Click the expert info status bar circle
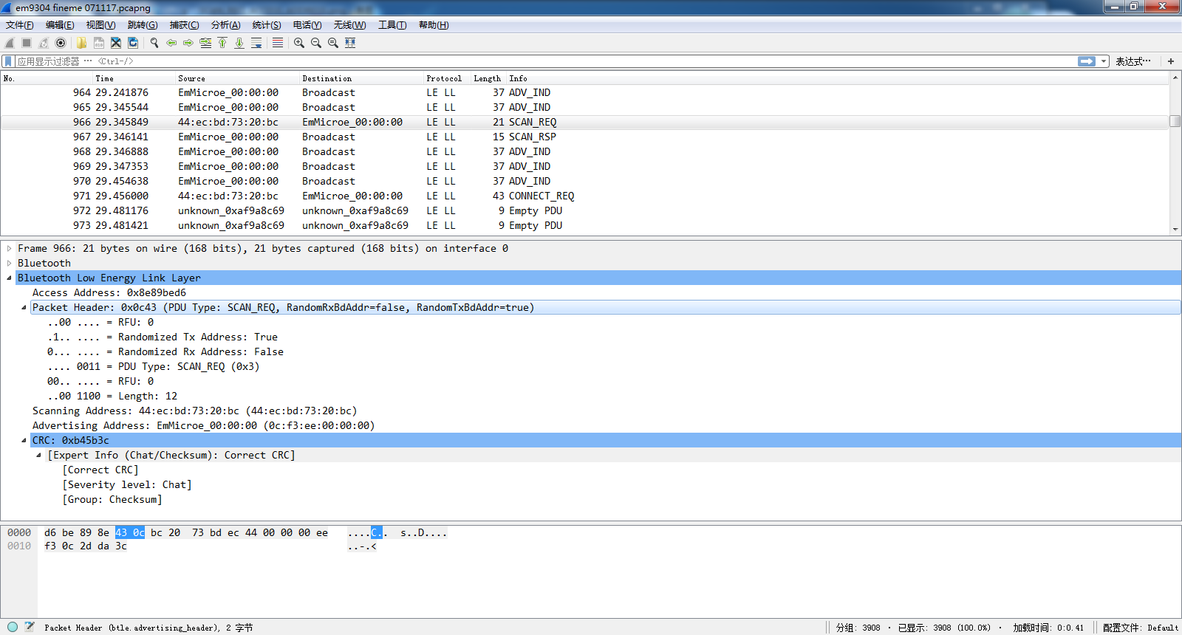1182x635 pixels. 13,627
